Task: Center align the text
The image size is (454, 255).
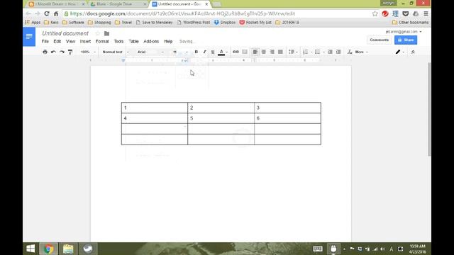Action: tap(263, 52)
